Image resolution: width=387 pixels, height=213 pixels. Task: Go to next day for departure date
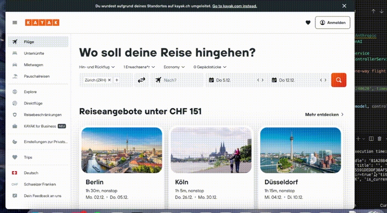coord(263,80)
